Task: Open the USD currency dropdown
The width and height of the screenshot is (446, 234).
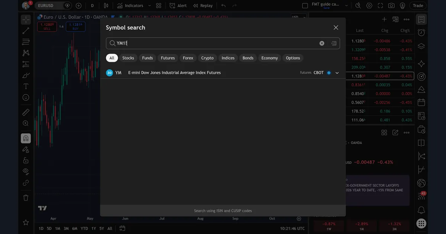Action: pos(299,17)
